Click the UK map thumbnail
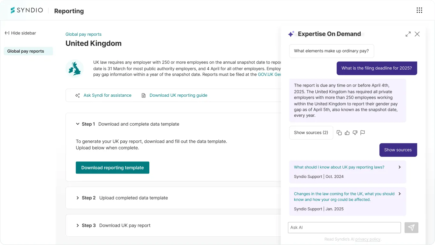Viewport: 435px width, 245px height. pos(75,69)
